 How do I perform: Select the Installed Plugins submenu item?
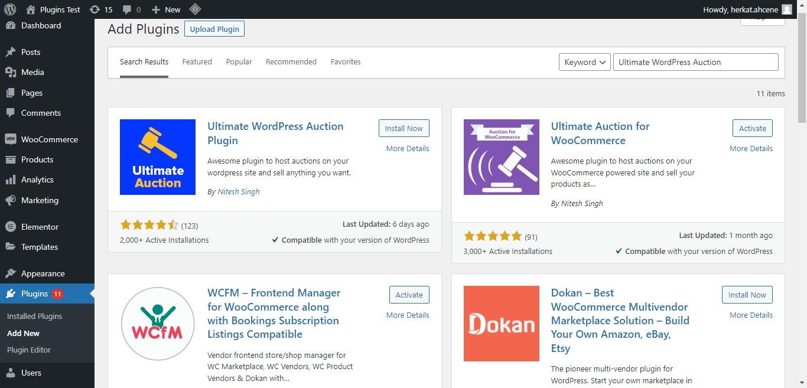point(34,316)
